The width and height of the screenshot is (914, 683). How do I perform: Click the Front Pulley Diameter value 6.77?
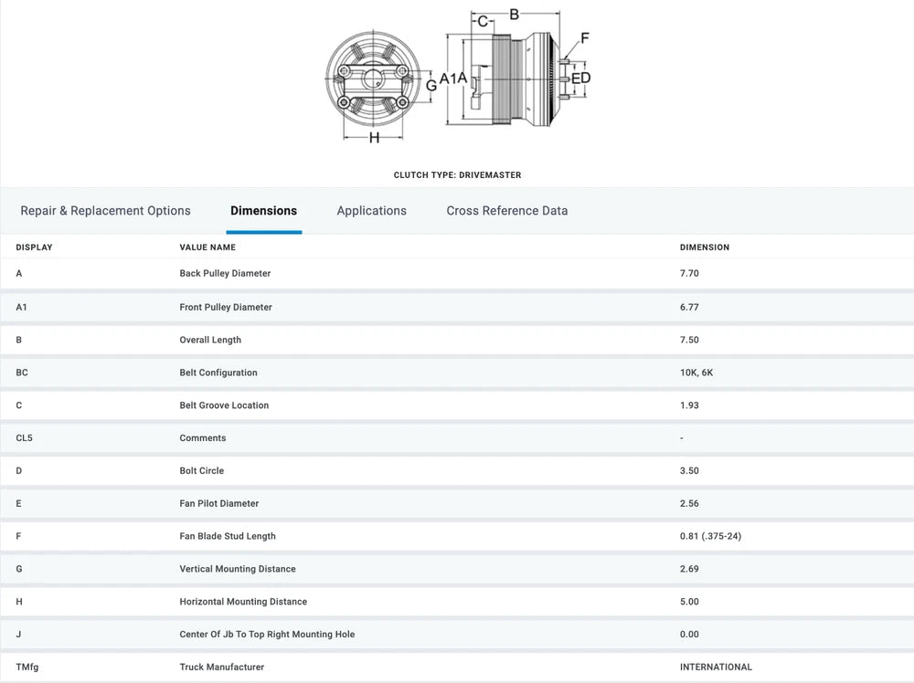[692, 308]
